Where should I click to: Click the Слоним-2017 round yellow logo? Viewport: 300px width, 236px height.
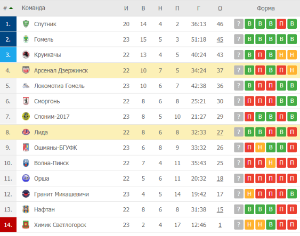point(26,116)
